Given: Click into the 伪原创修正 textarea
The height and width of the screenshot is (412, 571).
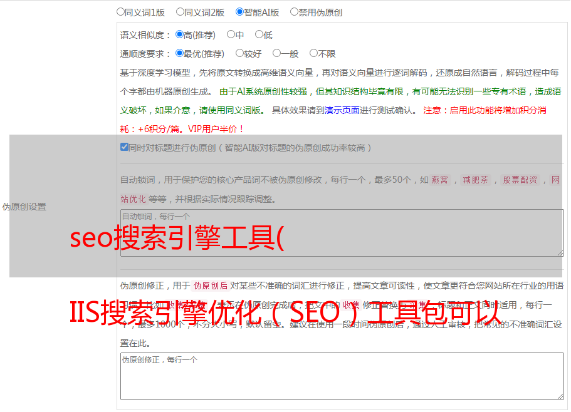Looking at the screenshot, I should (x=342, y=376).
